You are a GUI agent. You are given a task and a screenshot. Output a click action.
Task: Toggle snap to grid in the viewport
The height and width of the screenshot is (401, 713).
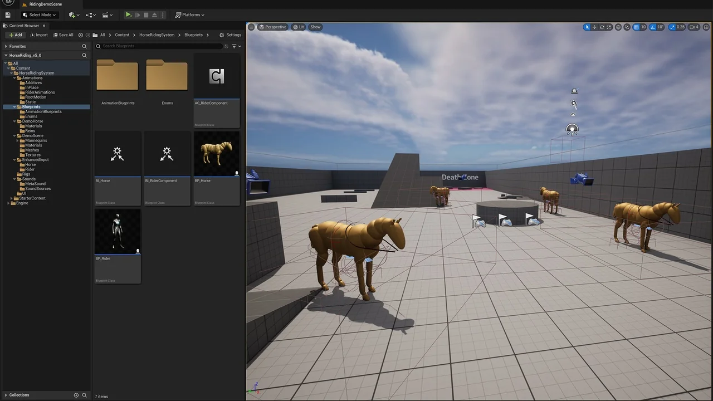point(636,27)
